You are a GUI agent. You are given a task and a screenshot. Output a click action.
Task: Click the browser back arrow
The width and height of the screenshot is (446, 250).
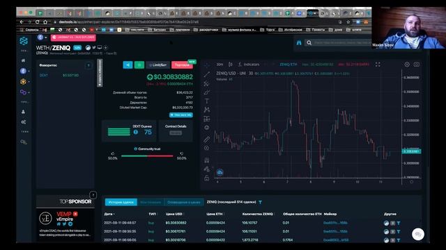pyautogui.click(x=22, y=22)
